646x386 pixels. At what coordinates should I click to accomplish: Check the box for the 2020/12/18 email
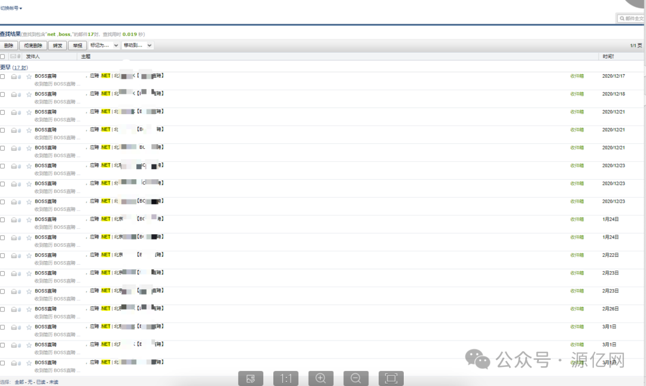point(2,94)
